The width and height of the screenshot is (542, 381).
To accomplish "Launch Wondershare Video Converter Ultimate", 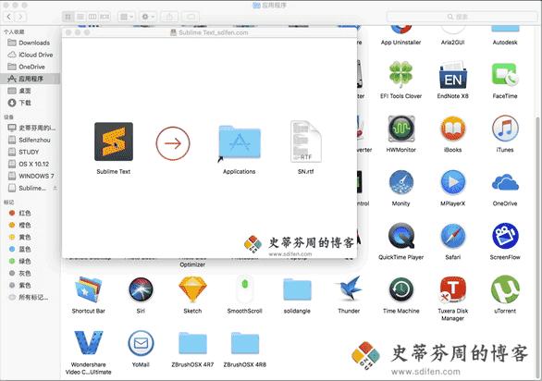I will (x=89, y=343).
